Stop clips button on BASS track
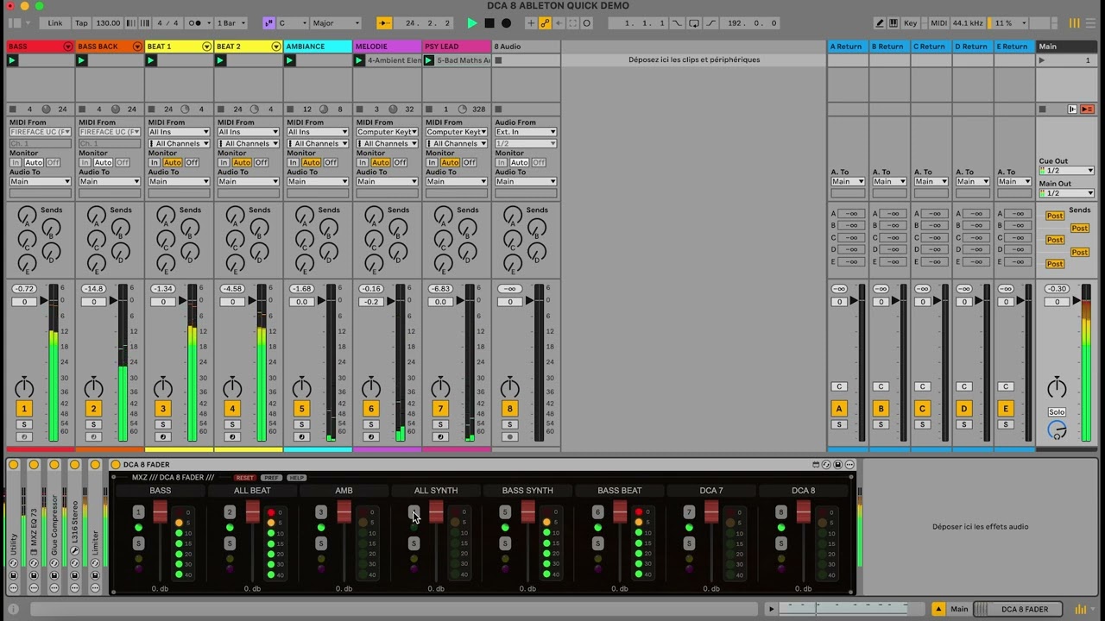Viewport: 1105px width, 621px height. [12, 110]
